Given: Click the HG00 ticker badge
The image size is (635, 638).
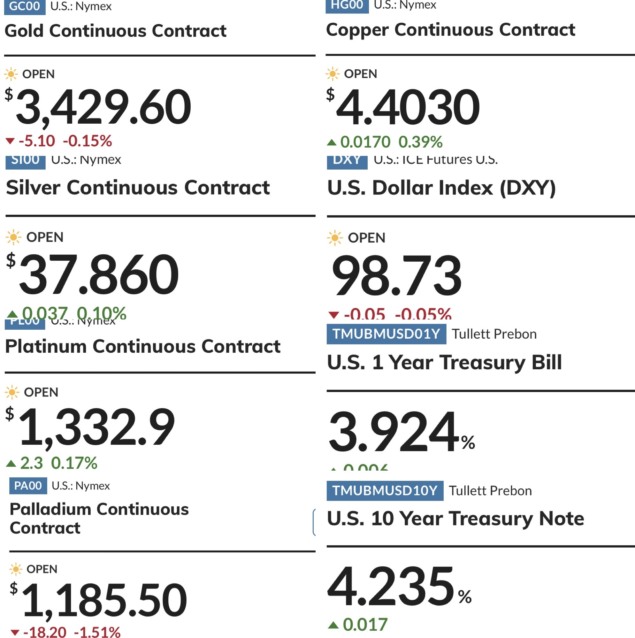Looking at the screenshot, I should (347, 6).
